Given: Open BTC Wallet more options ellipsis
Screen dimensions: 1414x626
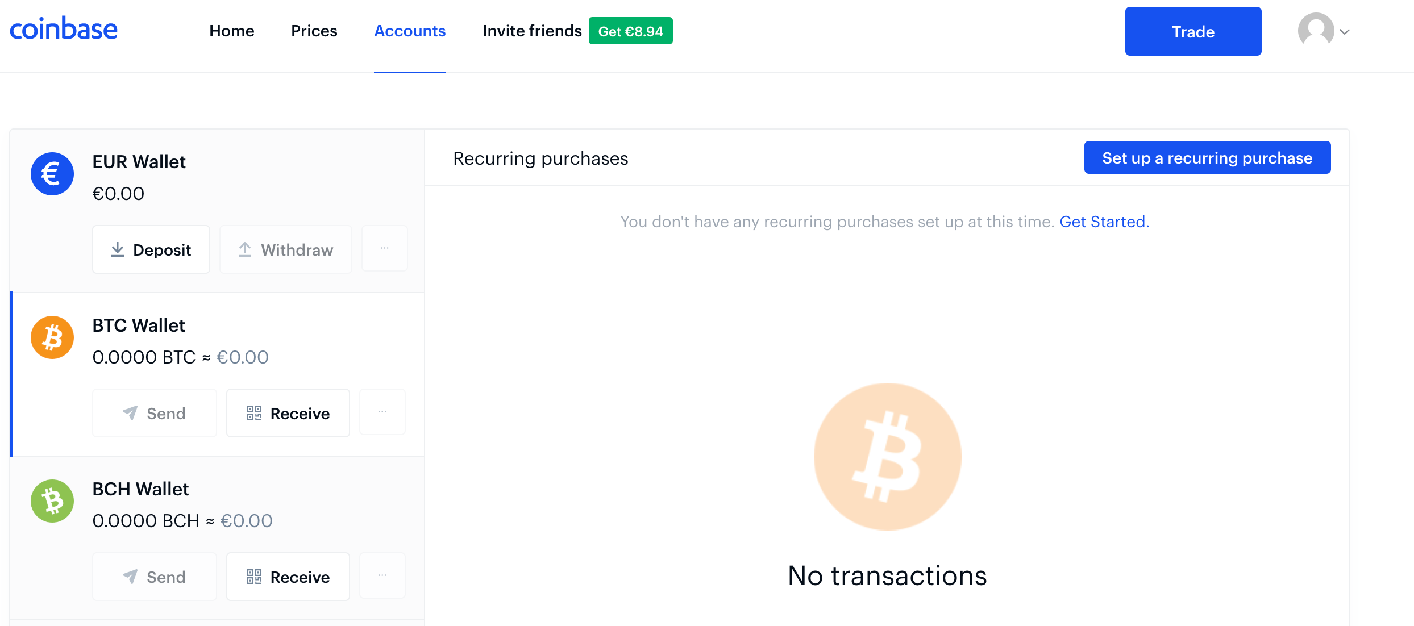Looking at the screenshot, I should click(x=382, y=412).
